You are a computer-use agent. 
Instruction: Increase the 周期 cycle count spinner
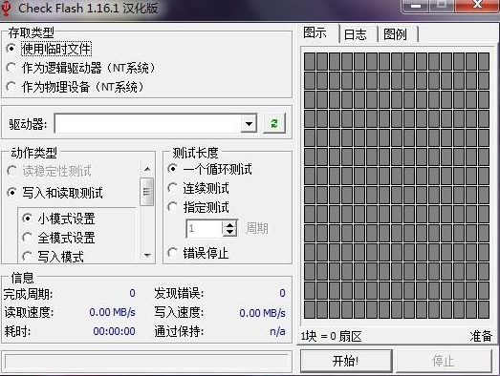click(x=229, y=224)
